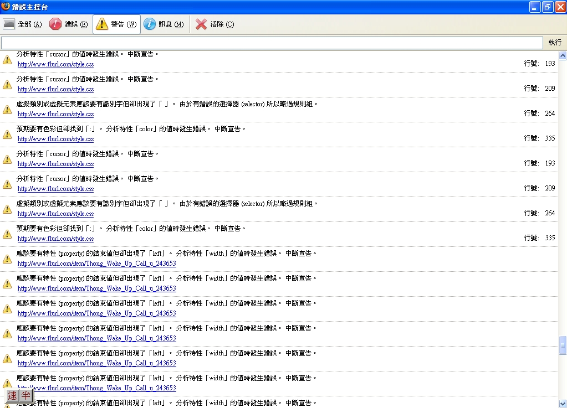The image size is (567, 408).
Task: Select the second line 264 selector warning message
Action: 167,204
